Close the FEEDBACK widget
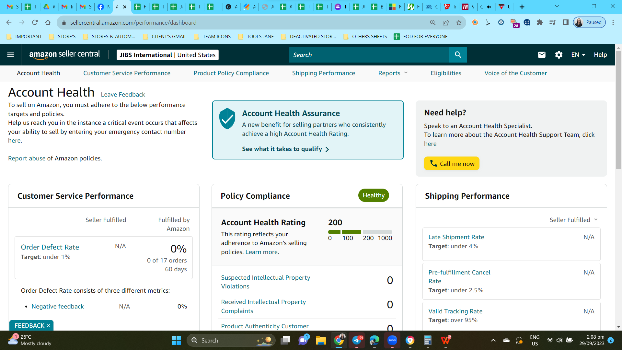The height and width of the screenshot is (350, 622). pyautogui.click(x=49, y=325)
